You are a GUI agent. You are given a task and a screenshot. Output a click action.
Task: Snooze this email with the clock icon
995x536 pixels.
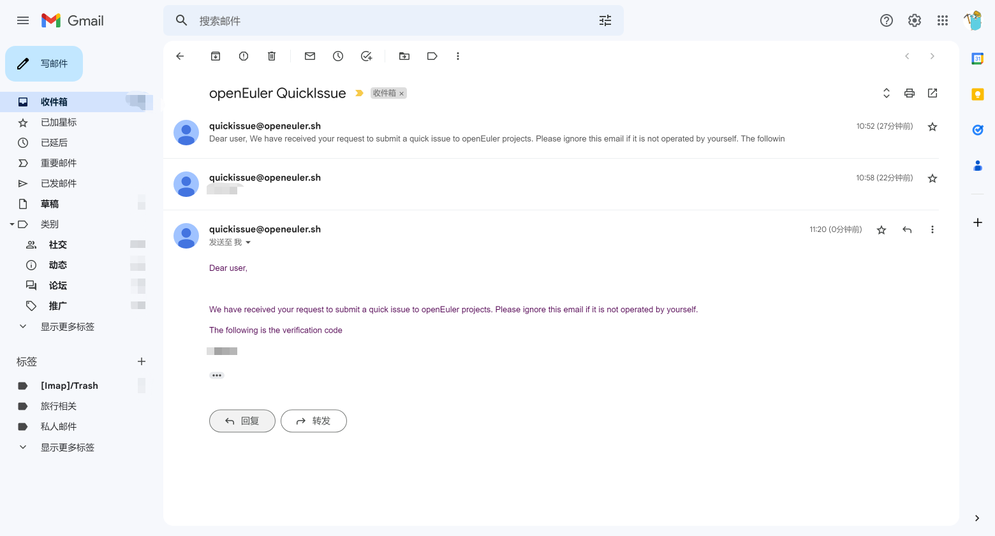(338, 56)
